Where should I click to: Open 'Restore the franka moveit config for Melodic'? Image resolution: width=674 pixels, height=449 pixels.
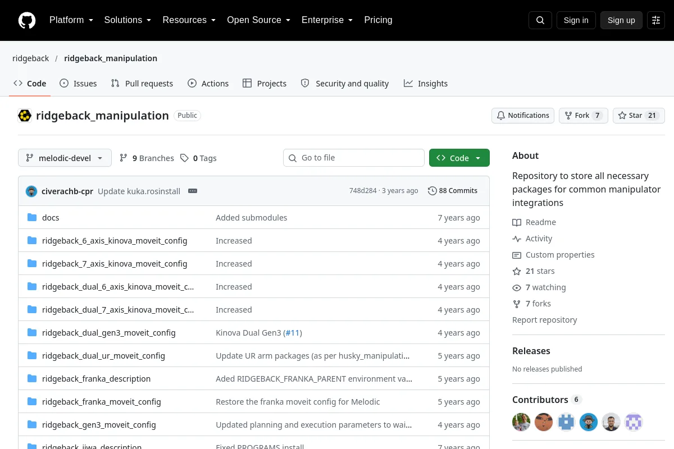pos(298,402)
